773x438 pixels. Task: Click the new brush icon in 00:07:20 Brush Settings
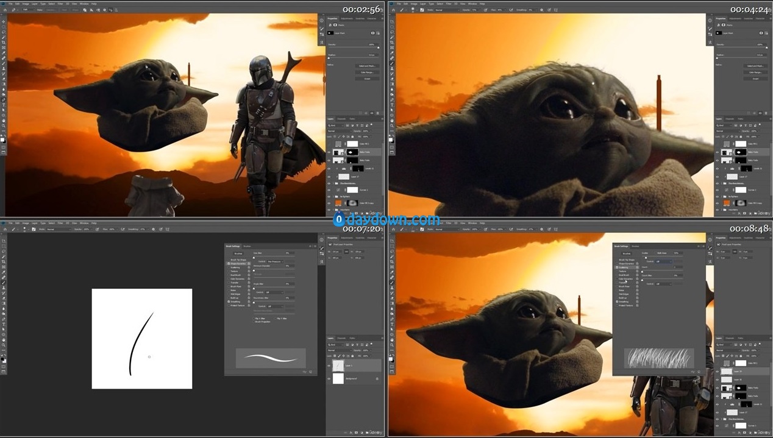310,371
